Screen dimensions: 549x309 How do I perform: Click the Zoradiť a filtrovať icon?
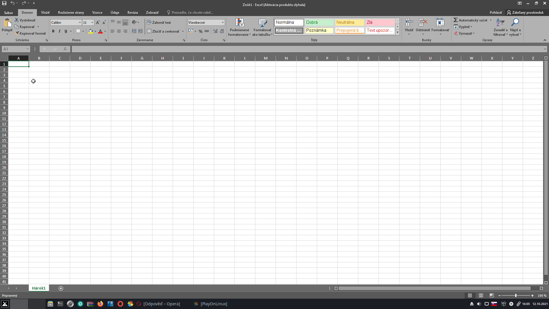click(500, 23)
